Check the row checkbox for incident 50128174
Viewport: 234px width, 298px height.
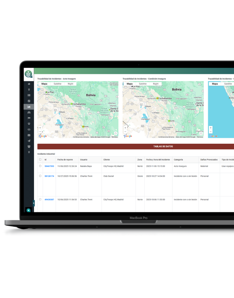point(40,176)
